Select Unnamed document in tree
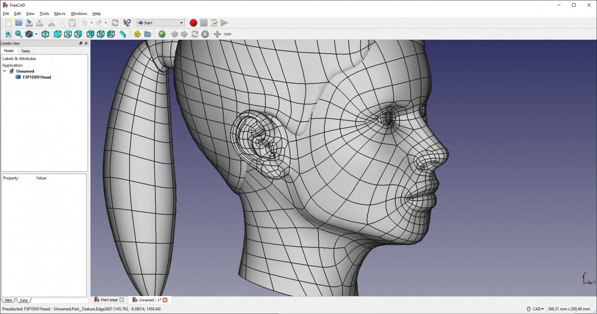597x314 pixels. [25, 71]
